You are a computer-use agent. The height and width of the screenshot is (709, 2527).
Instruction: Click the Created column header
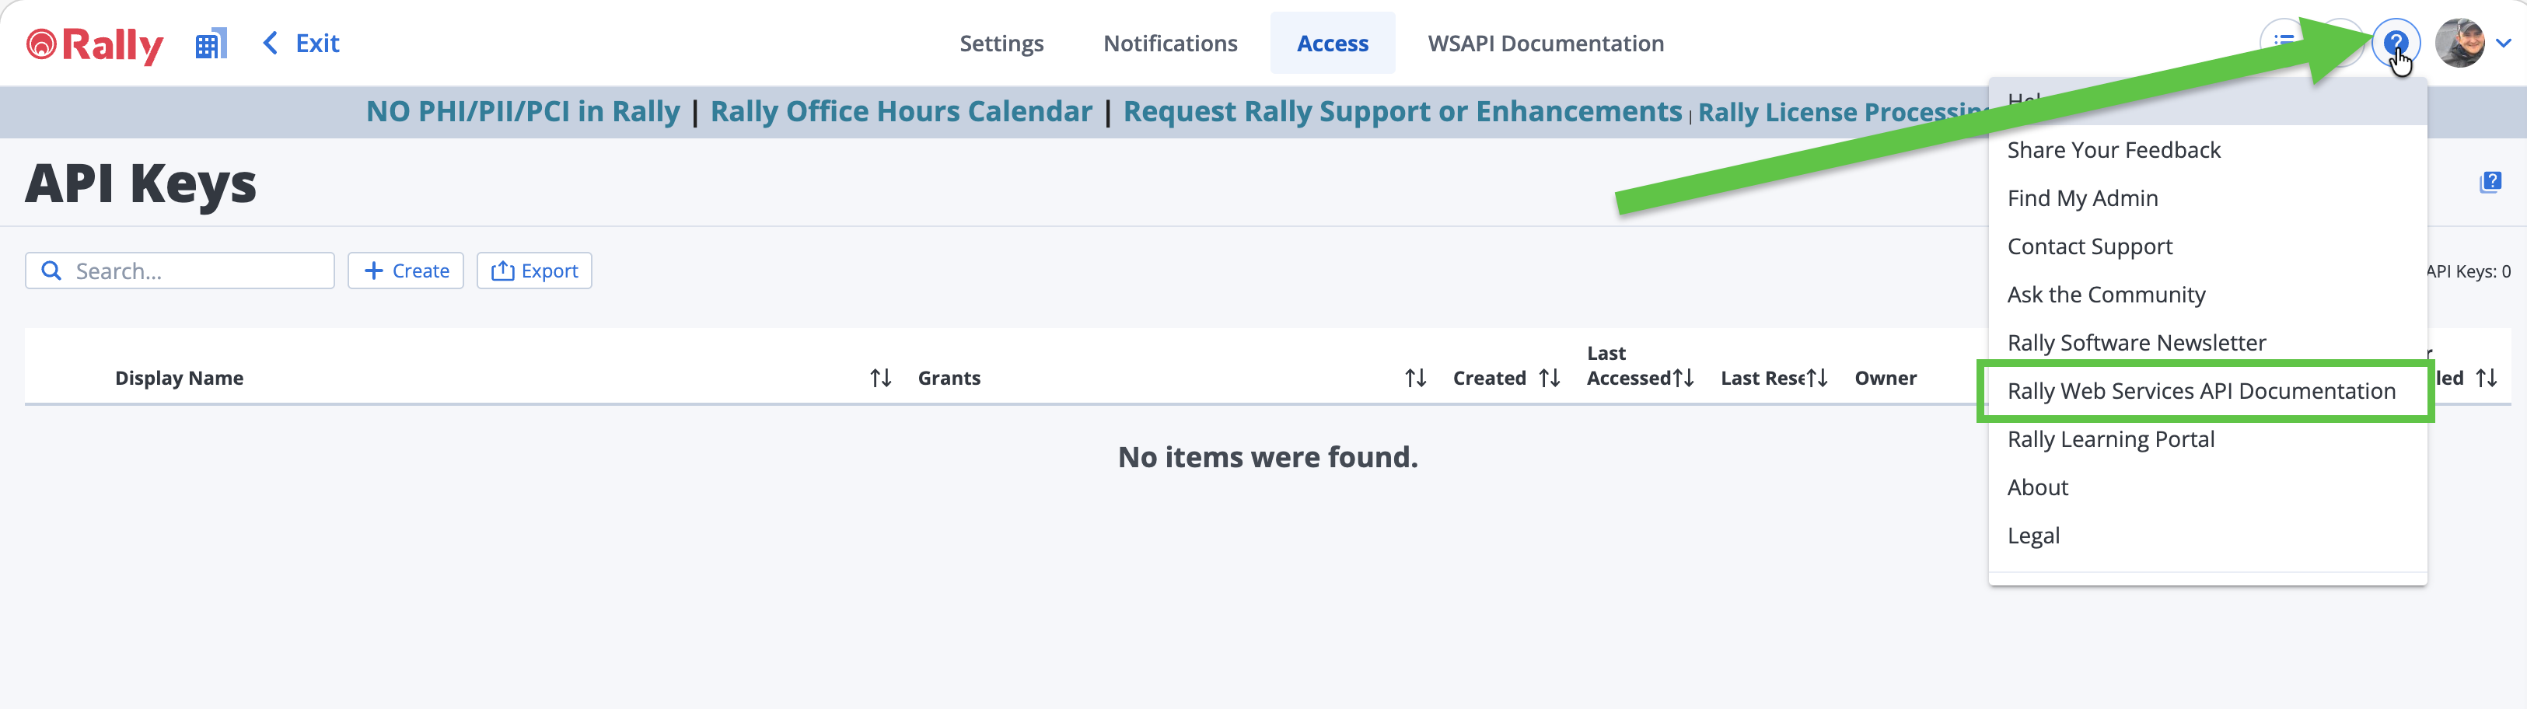[1489, 379]
